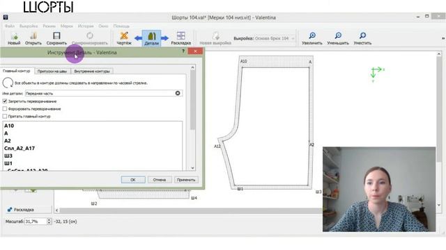Screen dimensions: 446x250
Task: Switch to Внутренние контуры tab
Action: click(x=92, y=71)
